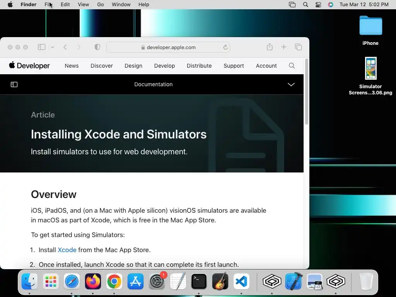The image size is (396, 297).
Task: Launch GarageBand from the Dock
Action: click(220, 281)
